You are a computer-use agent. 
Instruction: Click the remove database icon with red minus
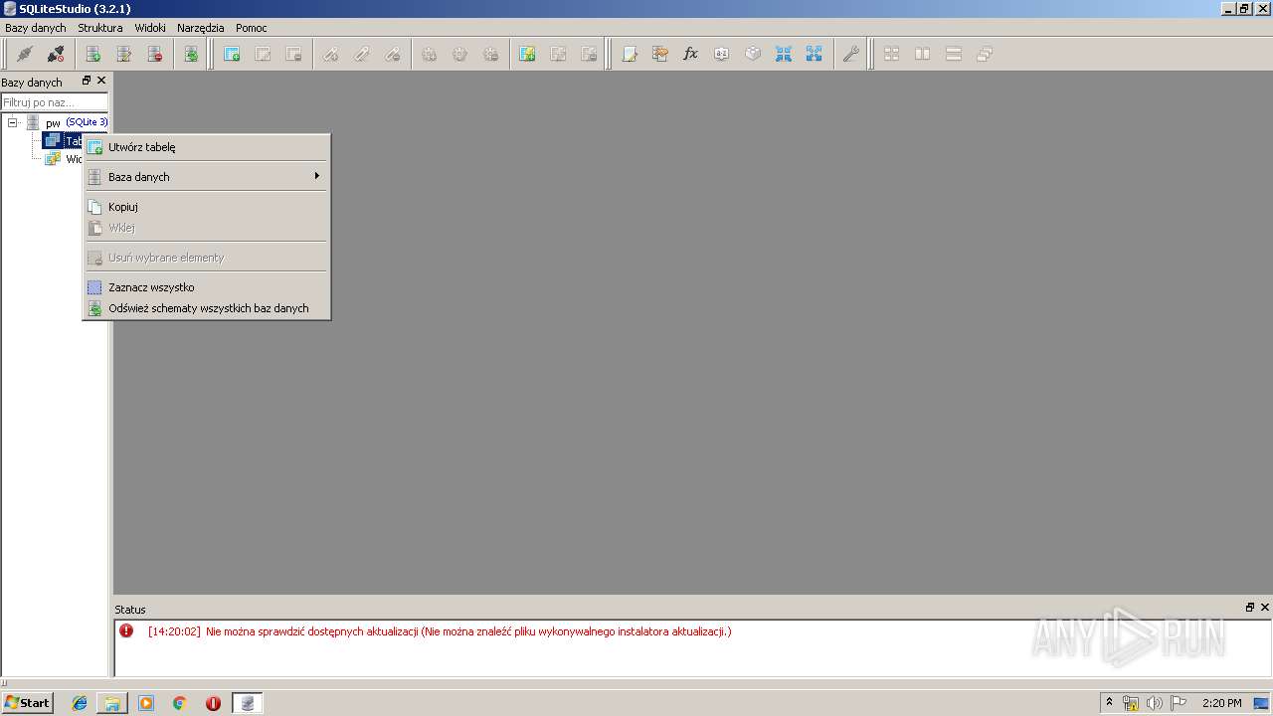(x=154, y=55)
